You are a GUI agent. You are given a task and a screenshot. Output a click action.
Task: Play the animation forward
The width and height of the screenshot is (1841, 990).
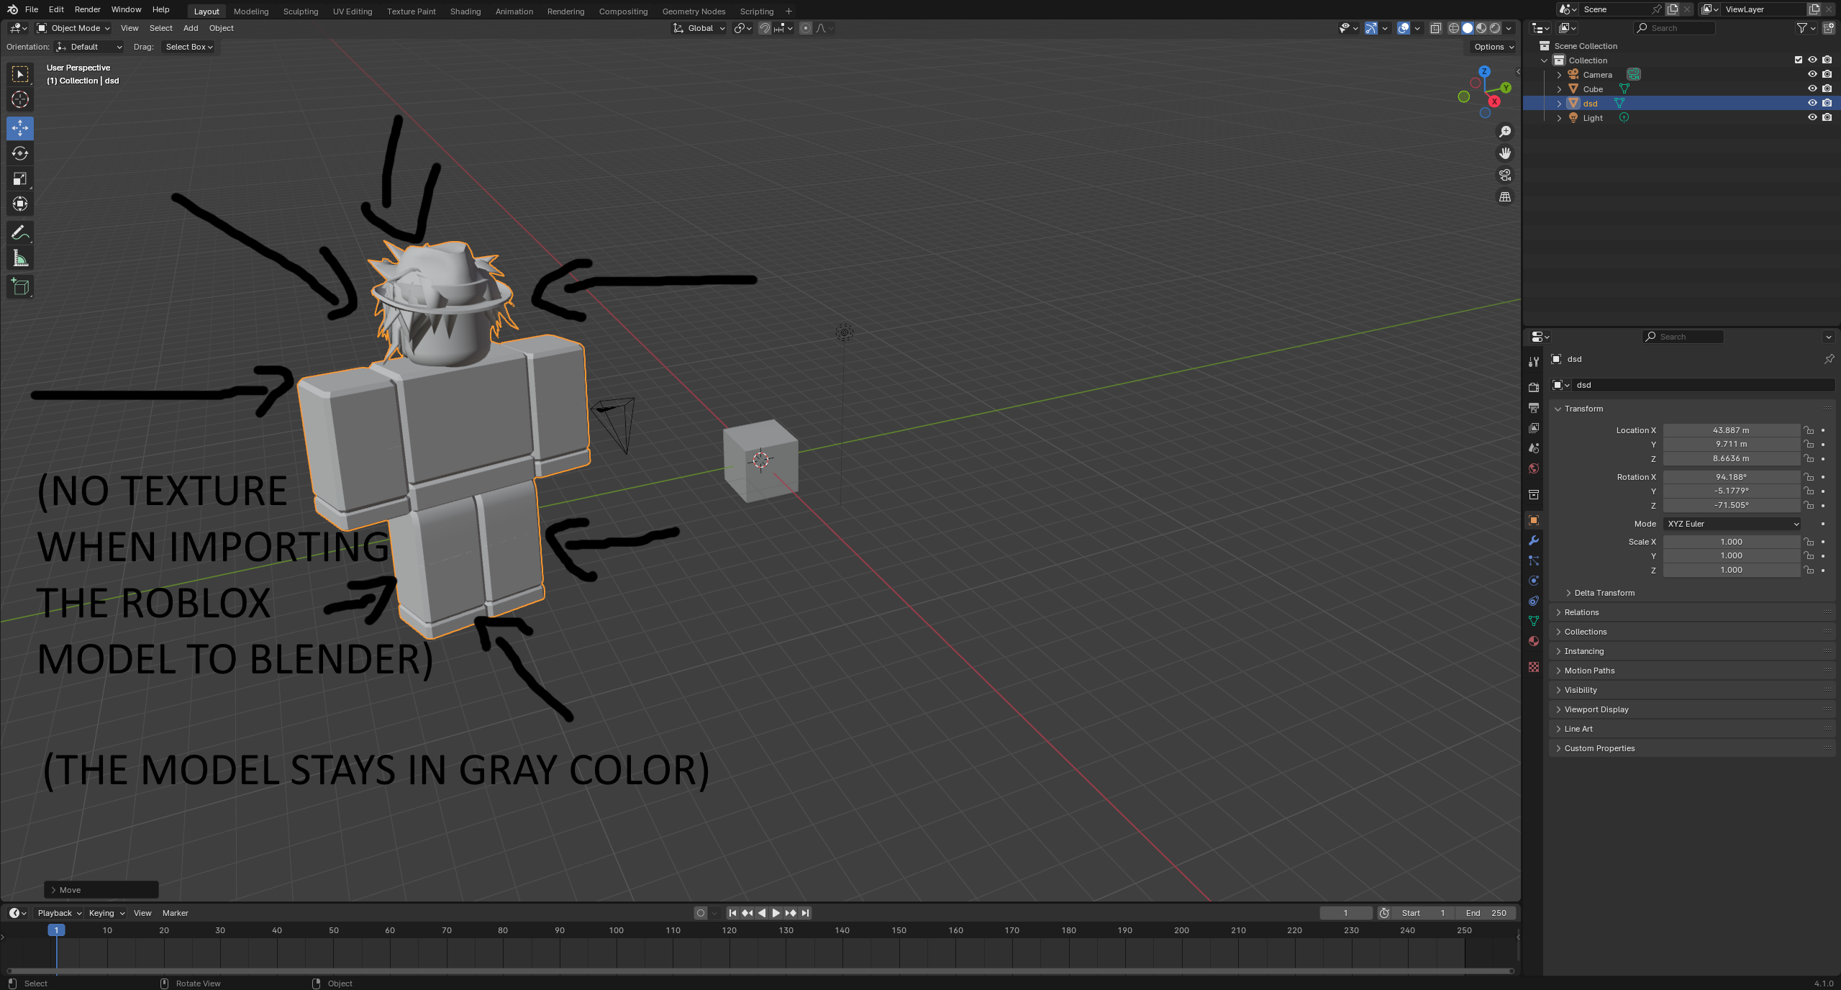[776, 913]
